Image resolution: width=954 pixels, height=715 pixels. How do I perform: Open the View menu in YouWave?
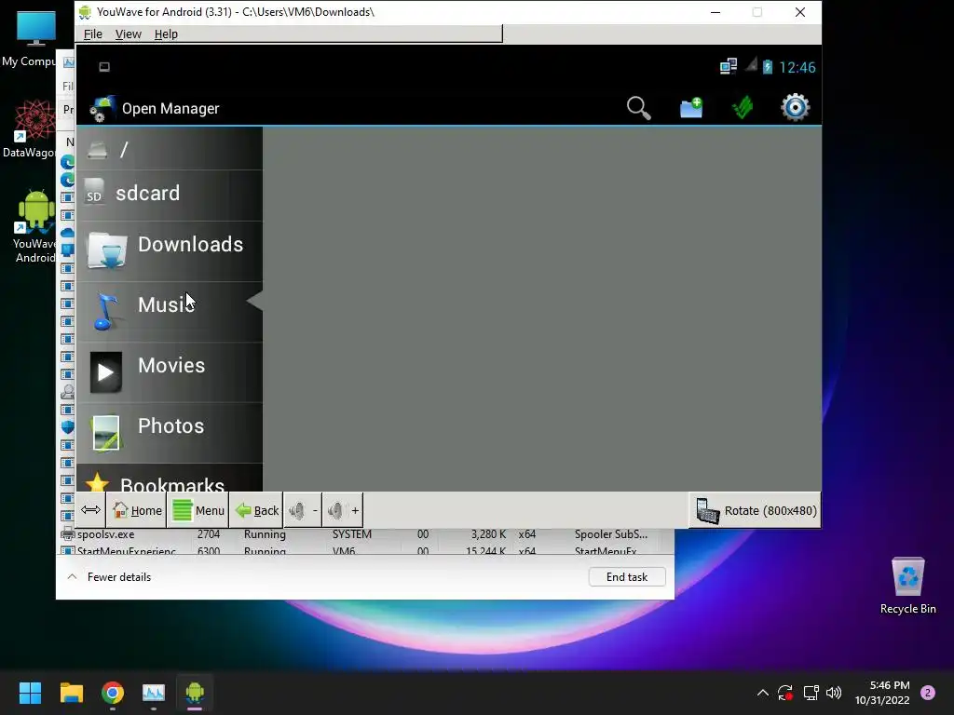(129, 34)
